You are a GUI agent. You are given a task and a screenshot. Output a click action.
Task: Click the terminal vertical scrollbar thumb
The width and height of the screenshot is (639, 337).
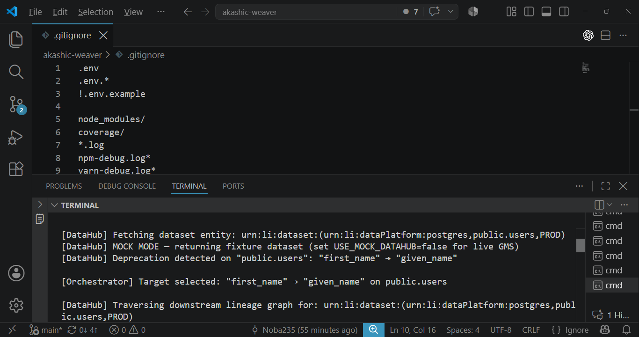point(581,245)
